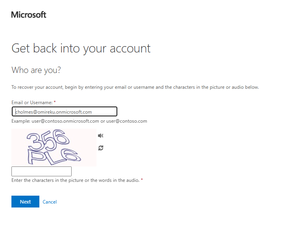
Task: Cancel the account recovery
Action: [50, 202]
